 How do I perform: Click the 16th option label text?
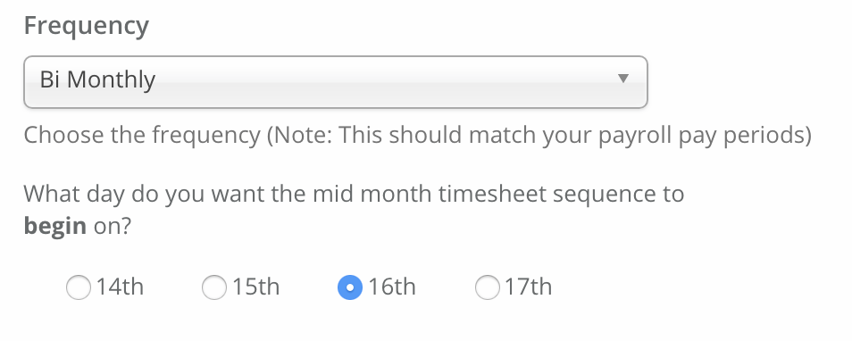coord(392,287)
